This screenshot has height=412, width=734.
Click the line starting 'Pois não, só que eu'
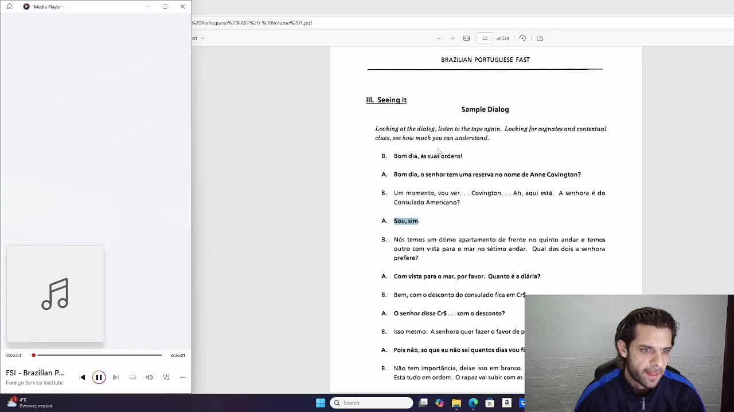[459, 350]
